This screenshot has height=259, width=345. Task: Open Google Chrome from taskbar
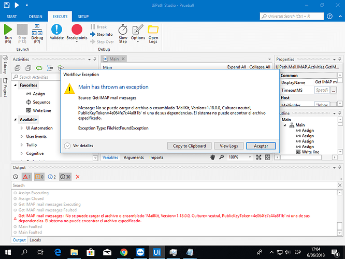(x=124, y=252)
